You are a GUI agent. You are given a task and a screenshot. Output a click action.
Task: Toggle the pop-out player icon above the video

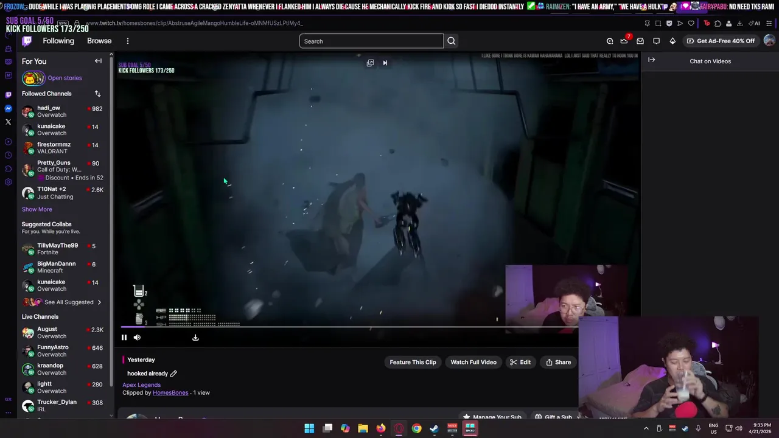click(x=370, y=63)
